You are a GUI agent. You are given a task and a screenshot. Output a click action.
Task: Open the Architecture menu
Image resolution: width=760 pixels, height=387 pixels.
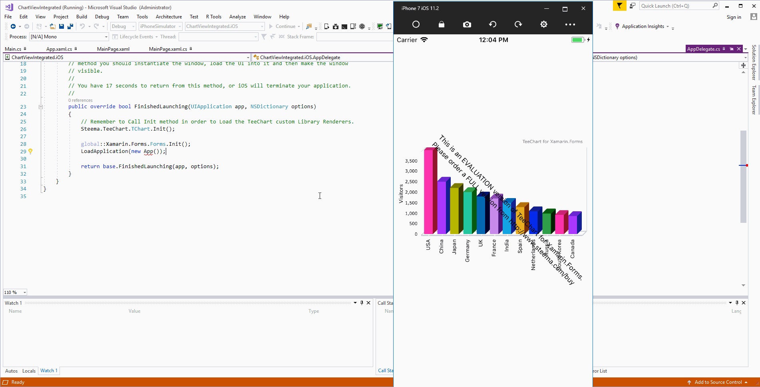169,17
